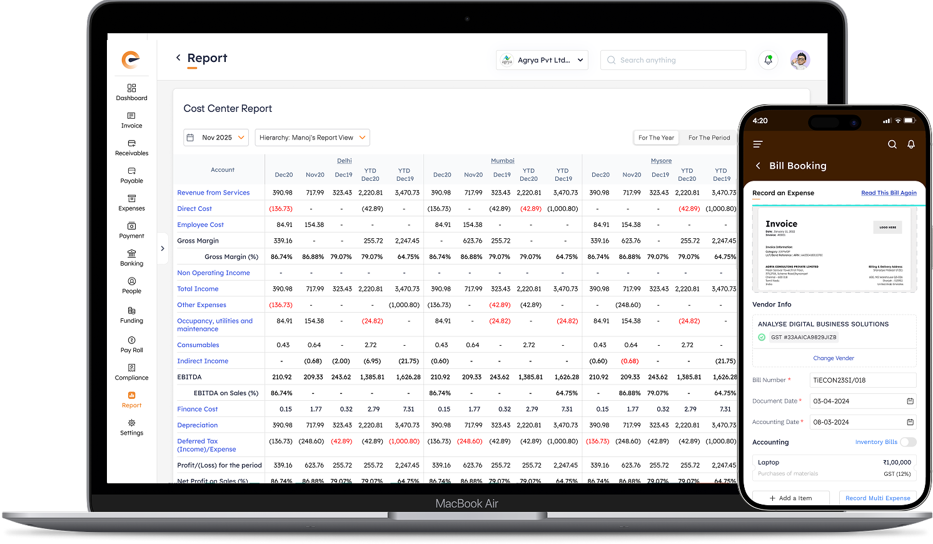Tap the search icon in the phone app

click(892, 144)
